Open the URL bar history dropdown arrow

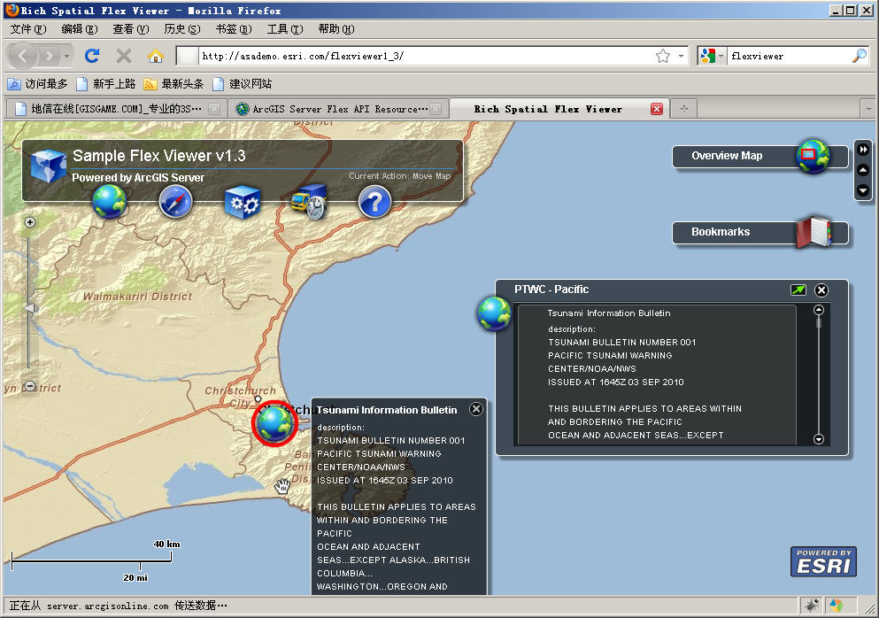682,56
